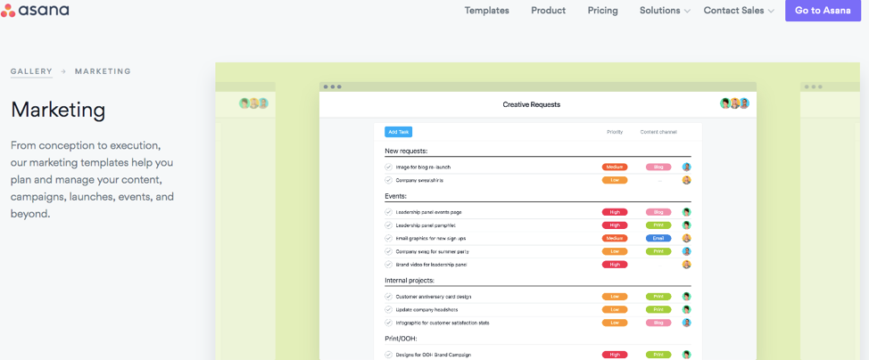Click Email channel tag on 'Email graphics' row
Viewport: 869px width, 360px height.
pos(658,238)
